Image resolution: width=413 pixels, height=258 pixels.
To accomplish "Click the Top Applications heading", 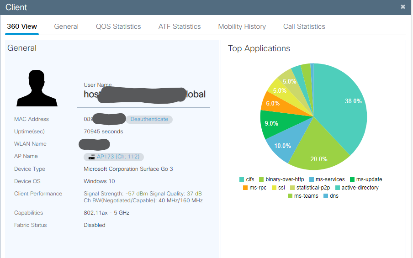I will (x=259, y=48).
